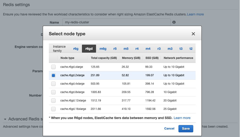Open the m4 instance family tab
240x137 pixels.
[x=148, y=49]
